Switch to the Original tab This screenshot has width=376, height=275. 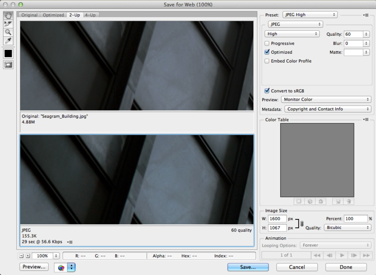click(x=30, y=15)
